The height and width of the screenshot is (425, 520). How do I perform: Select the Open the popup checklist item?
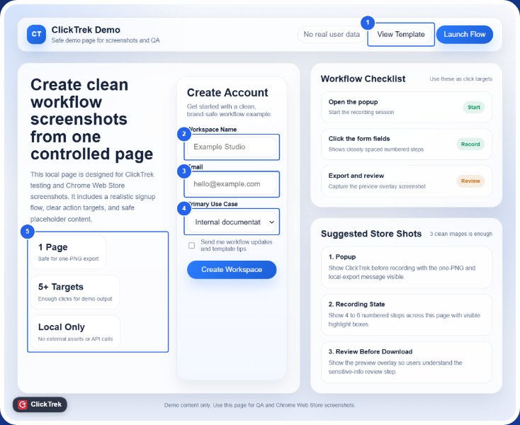(406, 107)
